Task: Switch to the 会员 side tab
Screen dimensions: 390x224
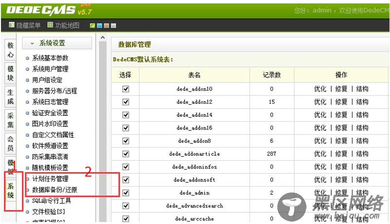Action: 10,144
